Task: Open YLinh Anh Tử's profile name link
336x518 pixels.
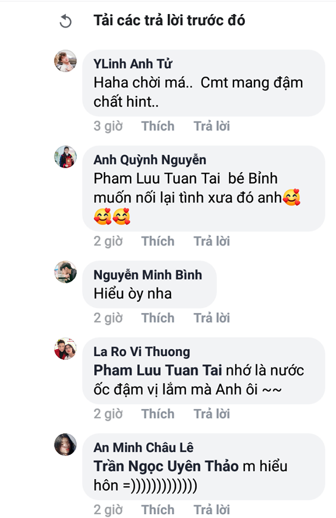Action: 133,65
